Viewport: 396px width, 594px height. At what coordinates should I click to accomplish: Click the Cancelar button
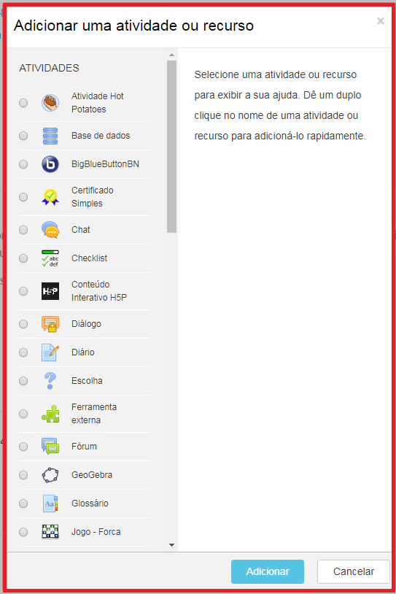[354, 571]
